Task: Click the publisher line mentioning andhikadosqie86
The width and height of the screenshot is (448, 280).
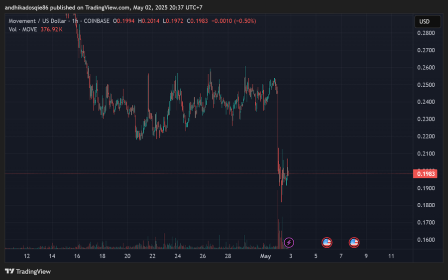Action: (104, 7)
